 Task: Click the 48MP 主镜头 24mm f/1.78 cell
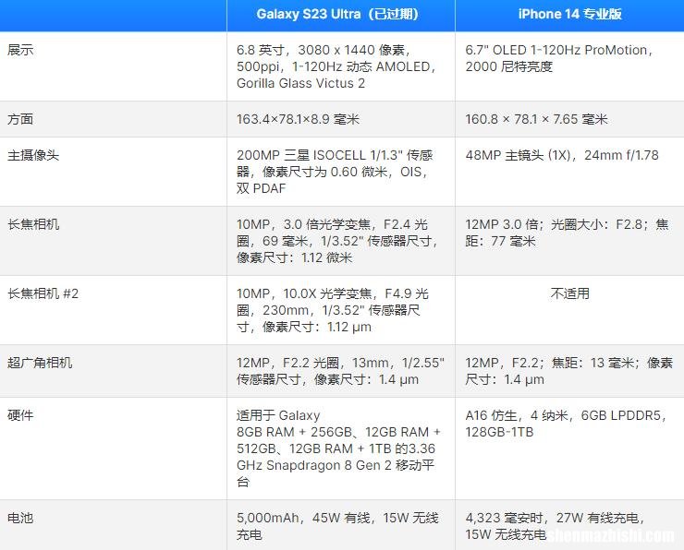[569, 172]
